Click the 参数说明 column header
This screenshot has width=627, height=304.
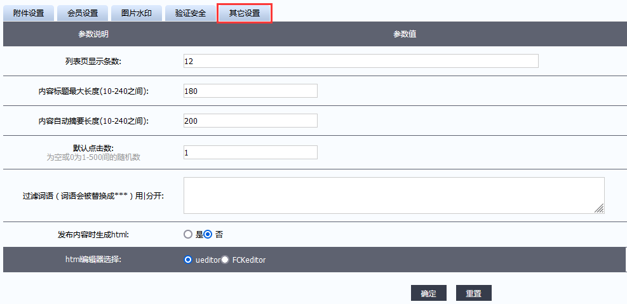93,34
